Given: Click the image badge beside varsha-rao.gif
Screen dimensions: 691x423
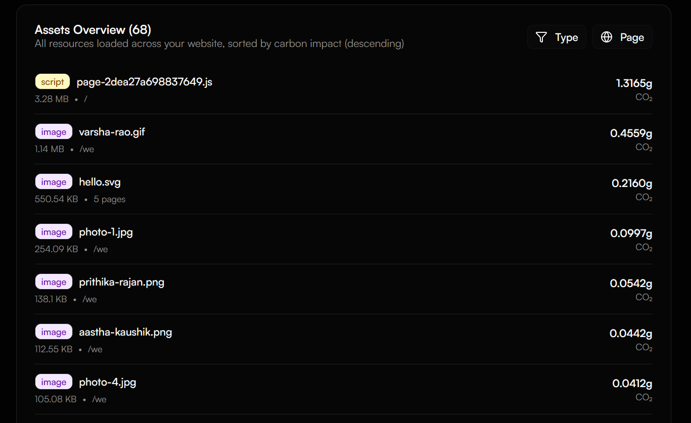Looking at the screenshot, I should [54, 132].
